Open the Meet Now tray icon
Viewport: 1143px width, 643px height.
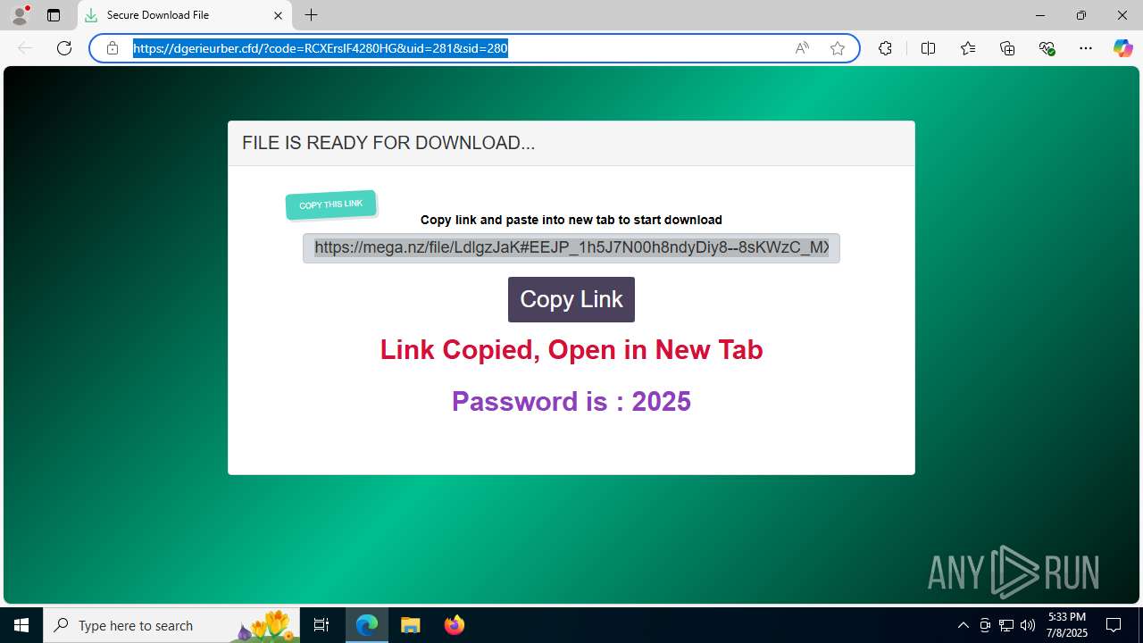point(985,625)
